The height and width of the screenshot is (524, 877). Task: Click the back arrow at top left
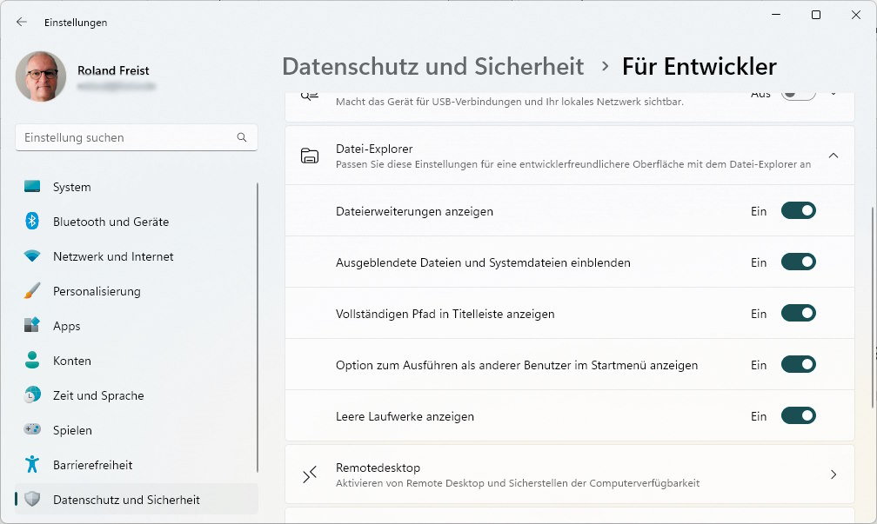click(19, 23)
